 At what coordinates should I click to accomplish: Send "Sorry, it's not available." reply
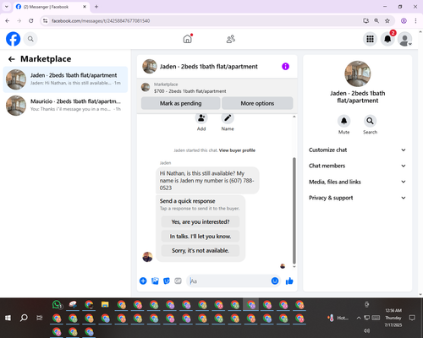pos(201,250)
